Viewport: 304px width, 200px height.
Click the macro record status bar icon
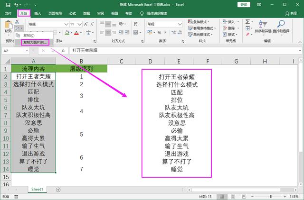[16, 197]
